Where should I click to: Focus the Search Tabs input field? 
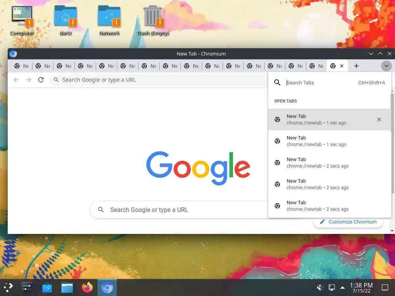point(320,82)
